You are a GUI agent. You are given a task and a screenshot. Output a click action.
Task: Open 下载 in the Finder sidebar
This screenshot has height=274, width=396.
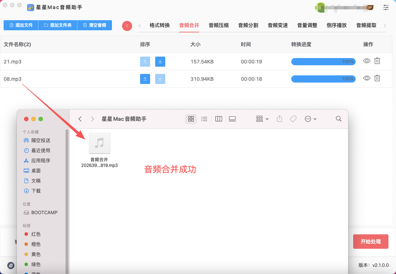pos(32,191)
